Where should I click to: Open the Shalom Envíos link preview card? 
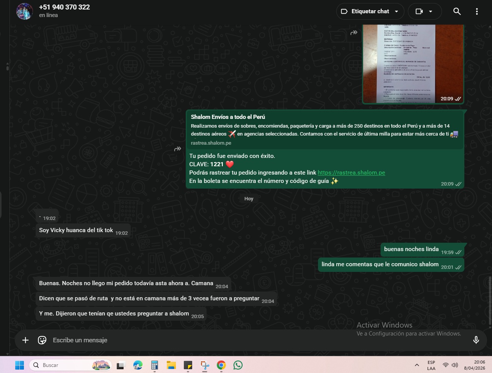[x=324, y=130]
